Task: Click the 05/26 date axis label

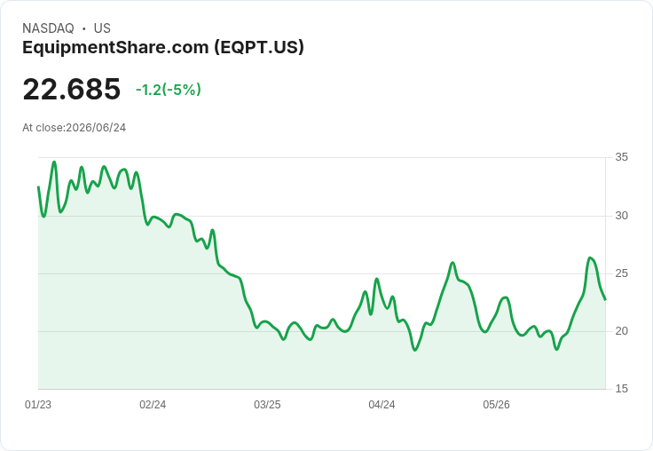Action: click(496, 405)
